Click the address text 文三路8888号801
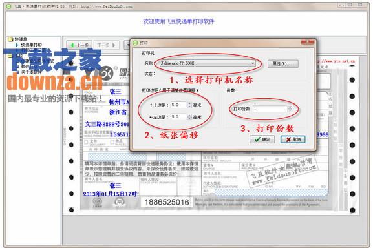 coord(107,124)
